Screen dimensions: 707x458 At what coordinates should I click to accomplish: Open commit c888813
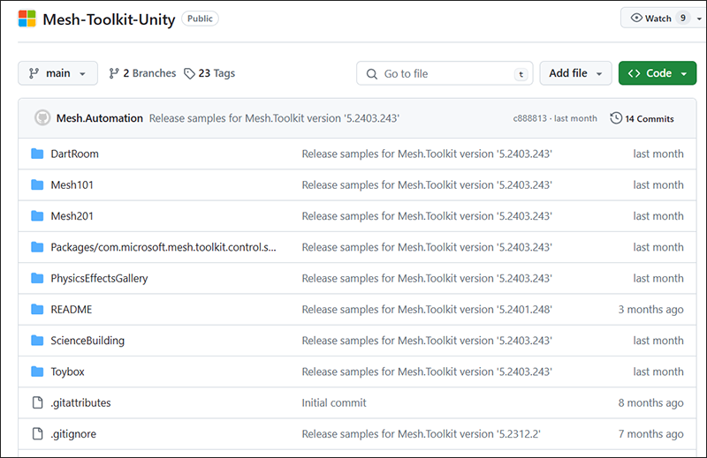coord(530,118)
